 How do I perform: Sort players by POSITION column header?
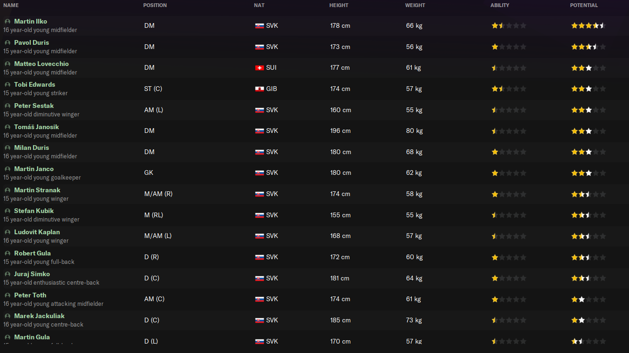155,6
